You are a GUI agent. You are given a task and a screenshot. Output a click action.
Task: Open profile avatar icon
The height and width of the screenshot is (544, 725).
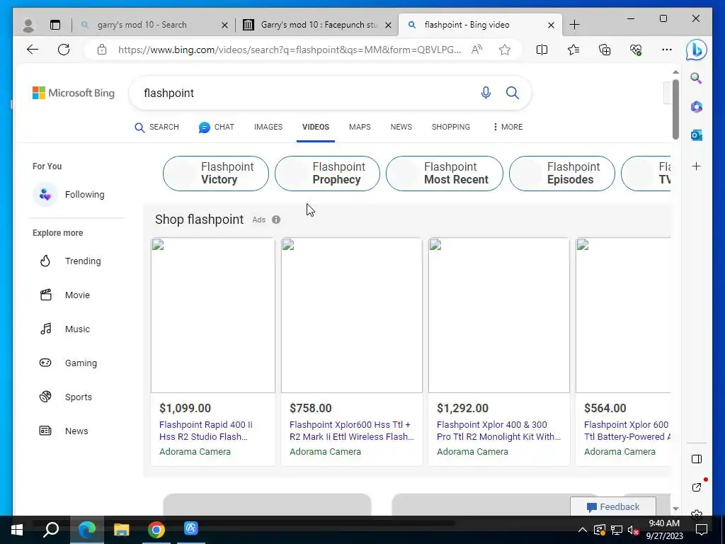28,25
